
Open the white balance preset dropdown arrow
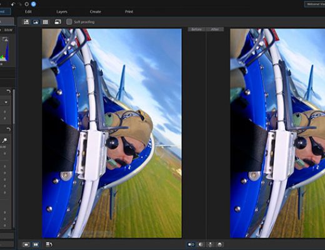6,102
